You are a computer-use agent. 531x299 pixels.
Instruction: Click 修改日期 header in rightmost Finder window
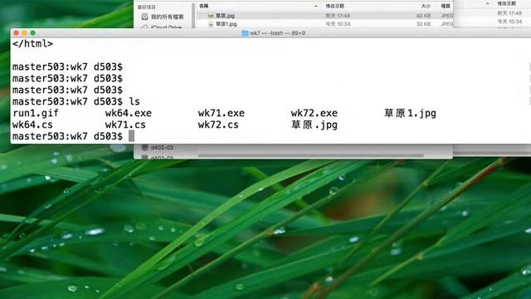coord(507,3)
